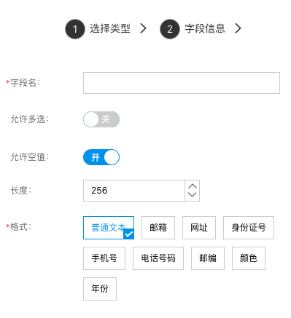Image resolution: width=291 pixels, height=318 pixels.
Task: Choose the 手机号 format
Action: [104, 258]
